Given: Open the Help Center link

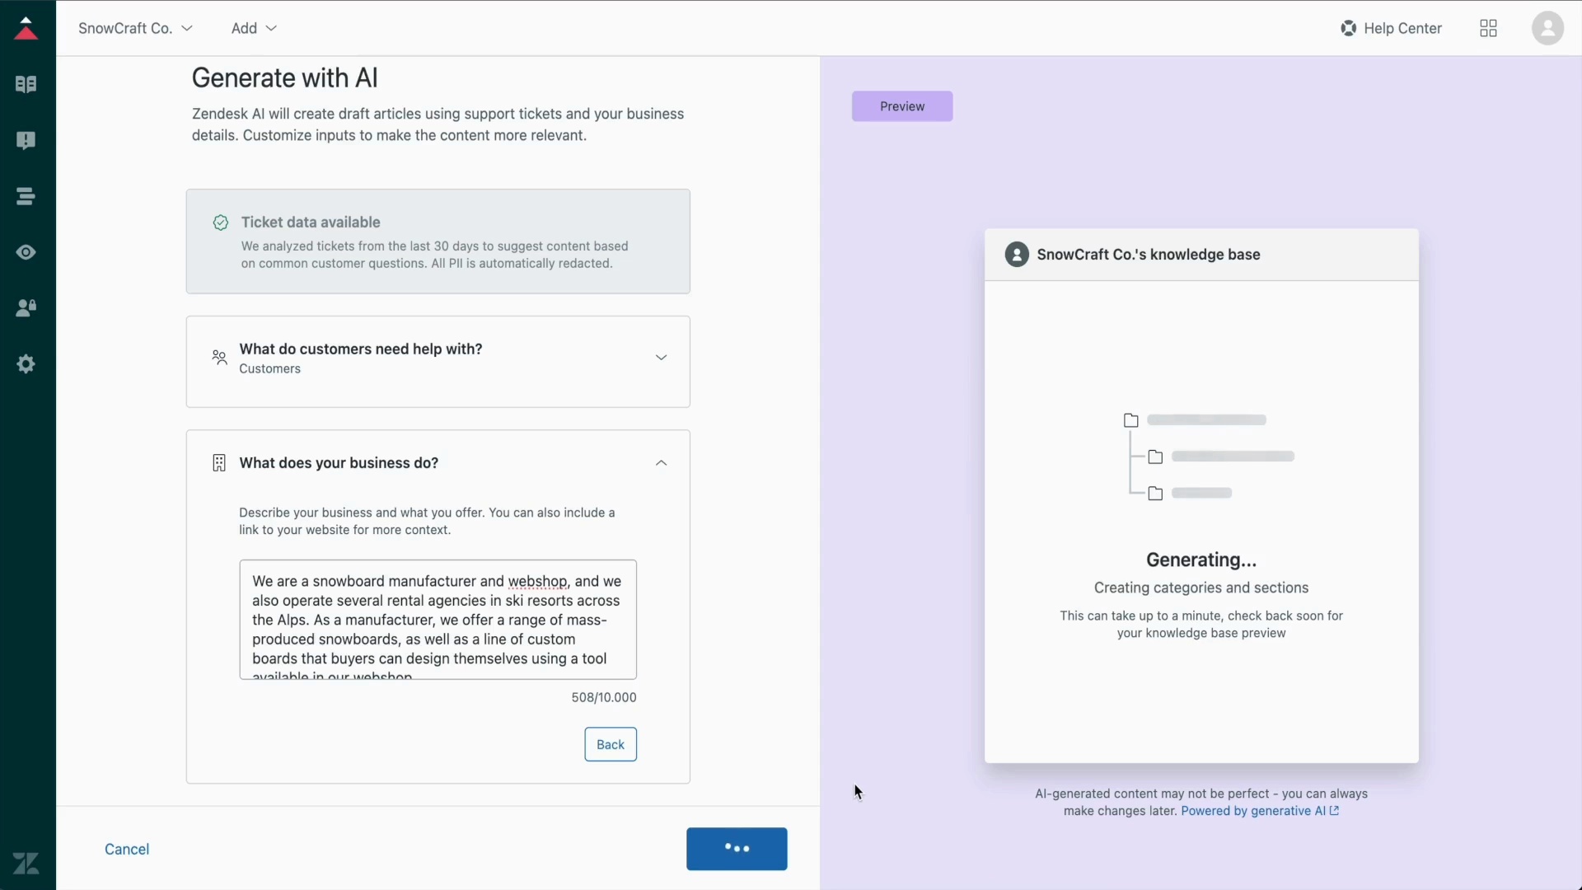Looking at the screenshot, I should (x=1391, y=29).
